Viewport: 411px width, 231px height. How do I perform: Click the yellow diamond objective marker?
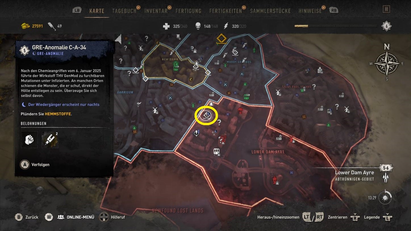click(x=221, y=39)
